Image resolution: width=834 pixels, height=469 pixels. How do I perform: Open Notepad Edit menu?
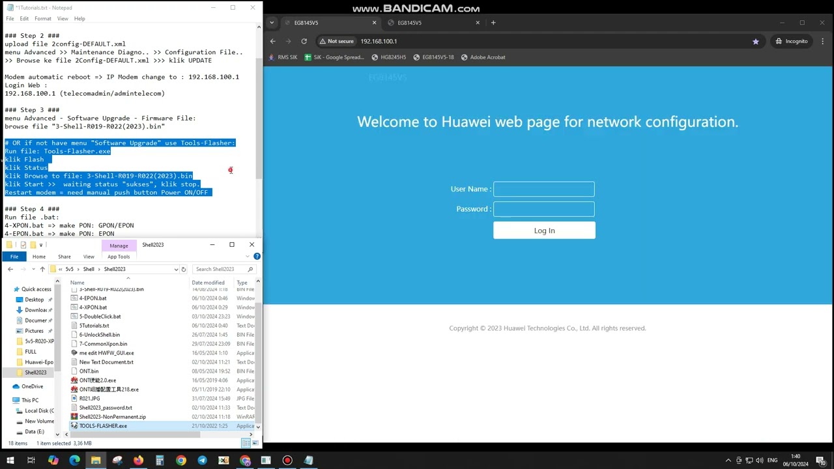[24, 18]
